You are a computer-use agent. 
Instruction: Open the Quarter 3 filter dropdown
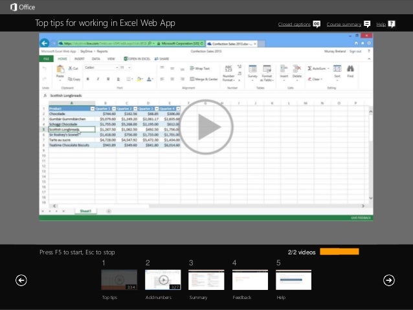click(157, 109)
